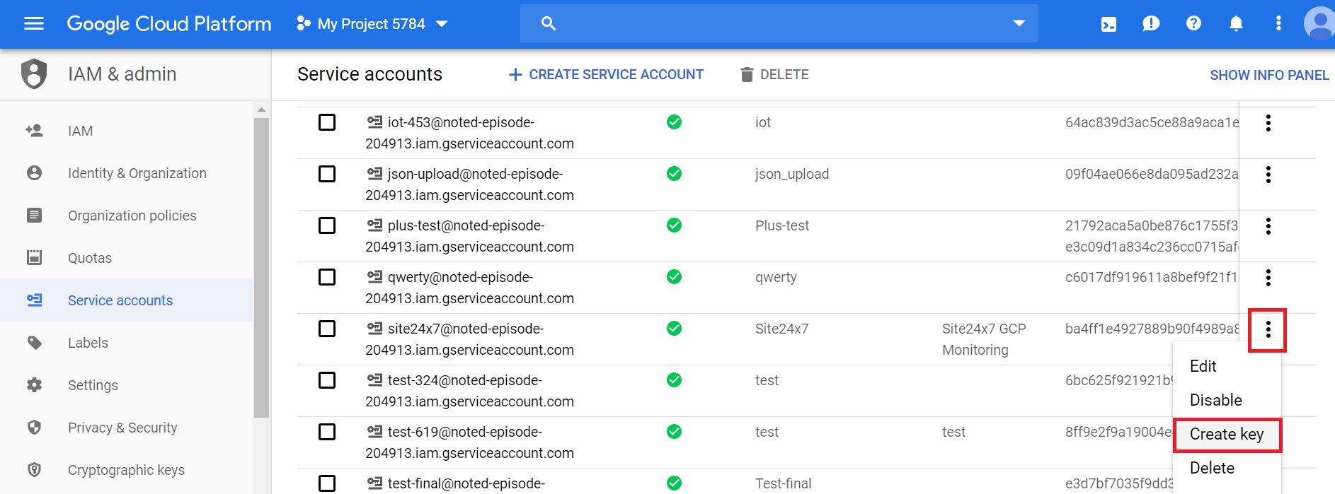
Task: Click the IAM add-person icon
Action: coord(34,131)
